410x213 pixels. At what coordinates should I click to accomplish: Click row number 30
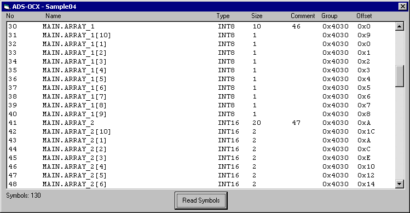pyautogui.click(x=13, y=26)
